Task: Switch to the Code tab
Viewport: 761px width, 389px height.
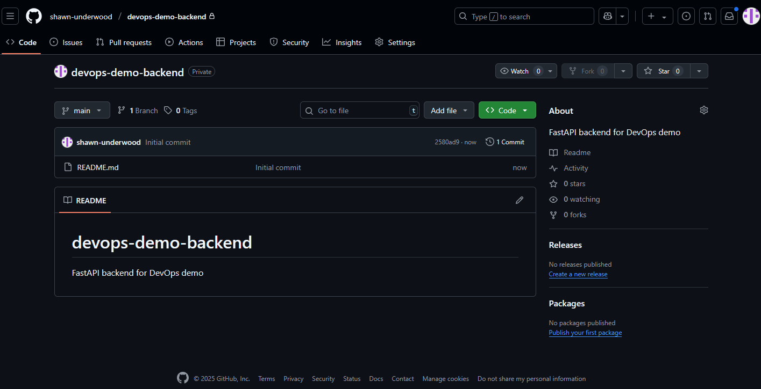Action: pyautogui.click(x=22, y=42)
